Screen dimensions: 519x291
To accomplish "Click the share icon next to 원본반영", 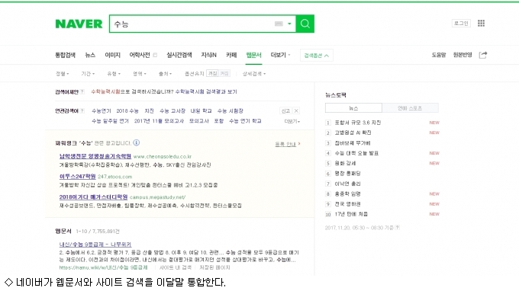I will [x=483, y=55].
